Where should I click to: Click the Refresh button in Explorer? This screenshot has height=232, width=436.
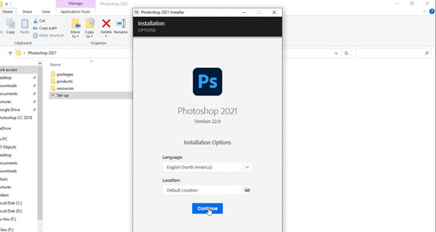(346, 53)
